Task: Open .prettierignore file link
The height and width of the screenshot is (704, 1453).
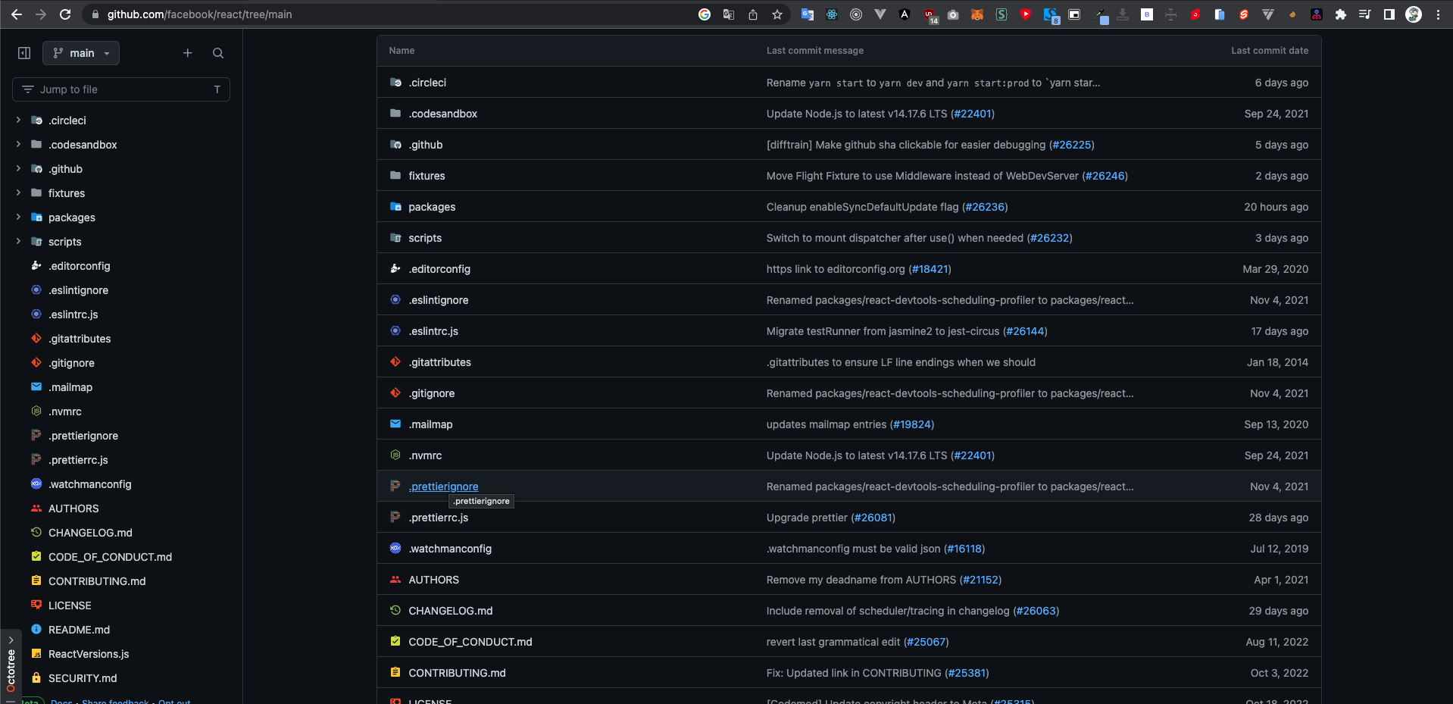Action: pos(443,487)
